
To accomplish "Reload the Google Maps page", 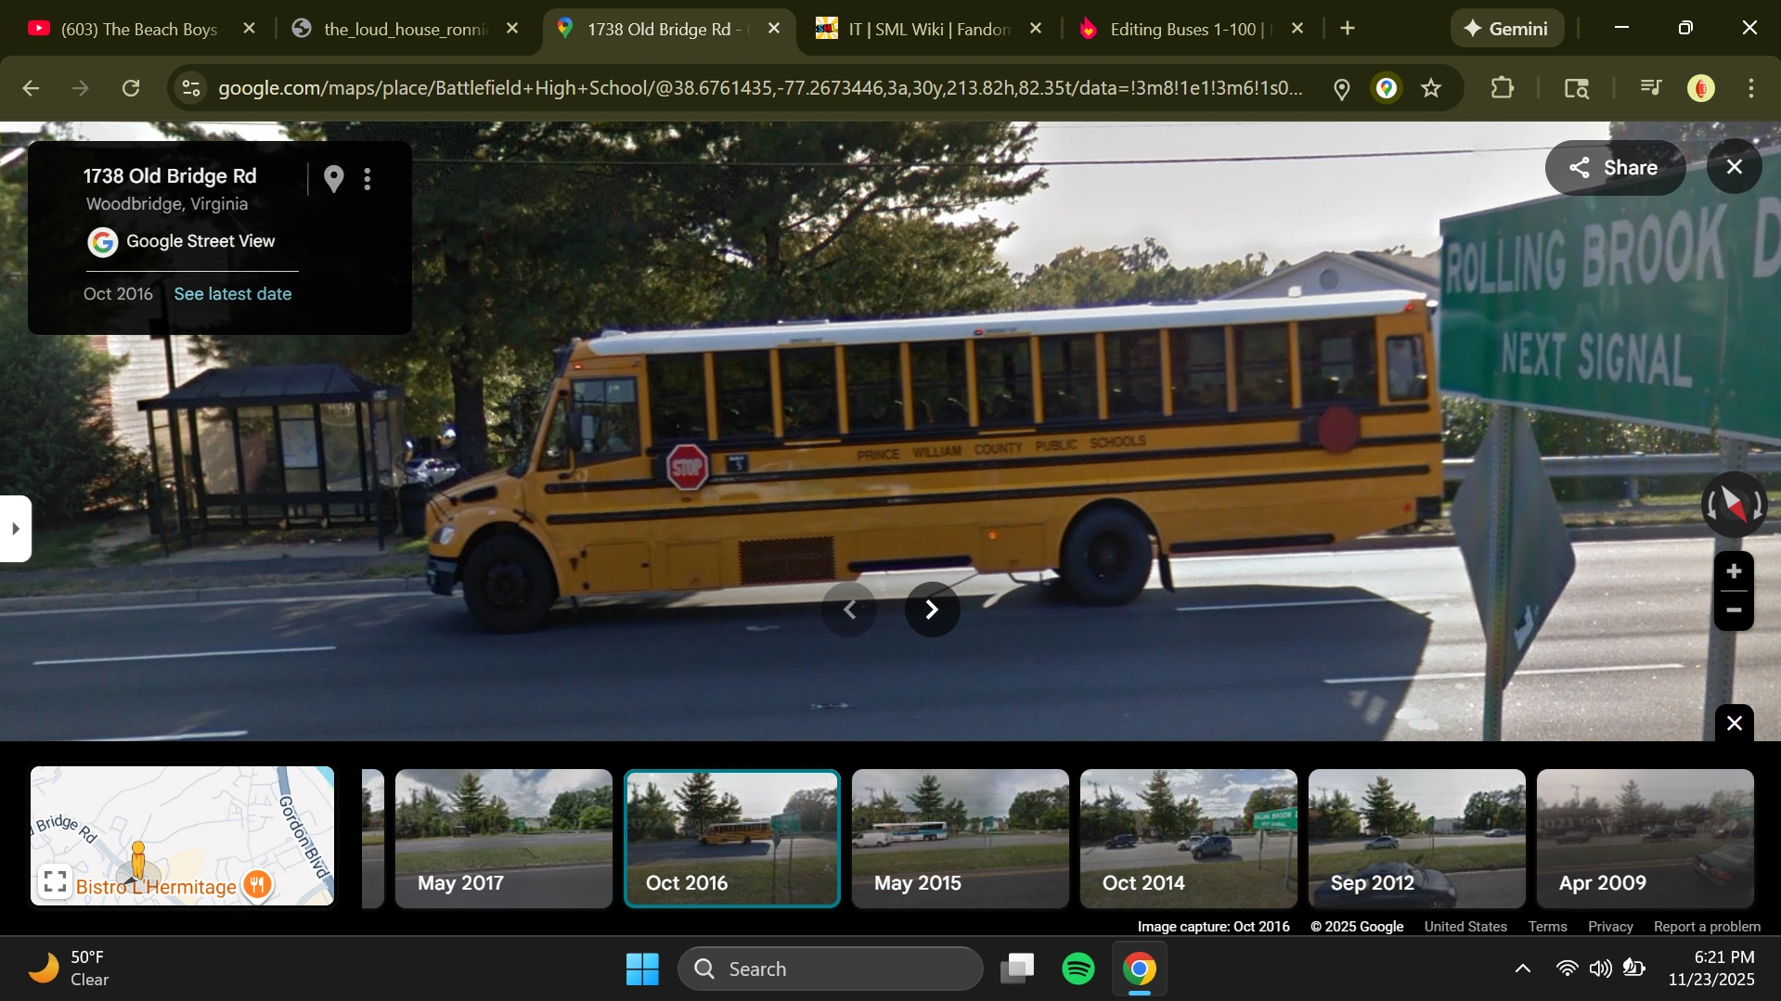I will (131, 88).
